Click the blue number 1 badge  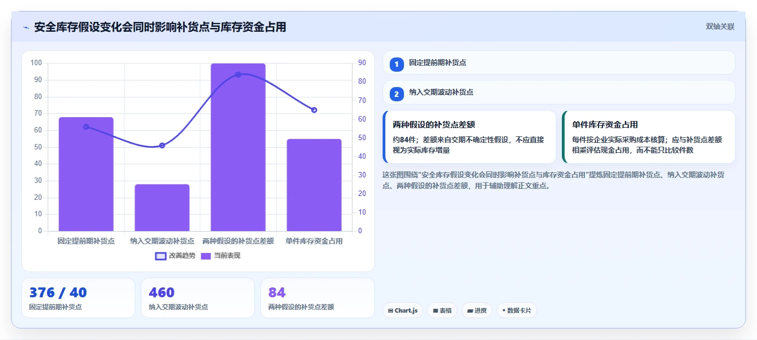click(397, 64)
